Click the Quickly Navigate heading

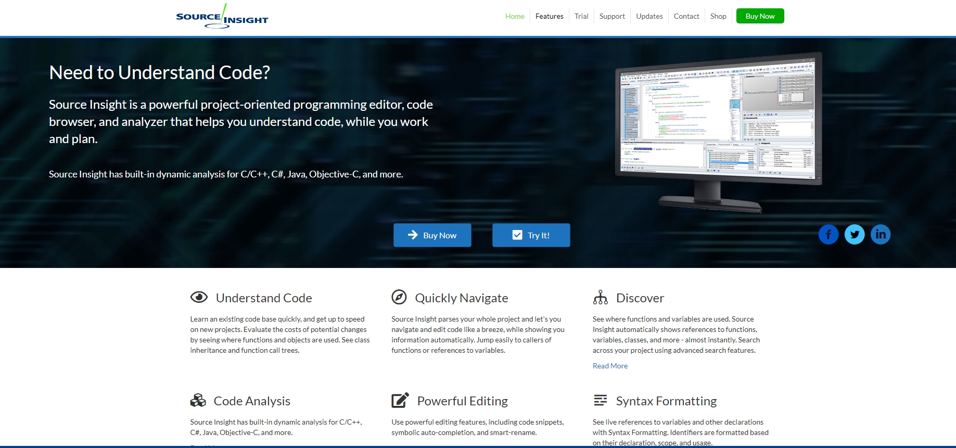(x=462, y=298)
